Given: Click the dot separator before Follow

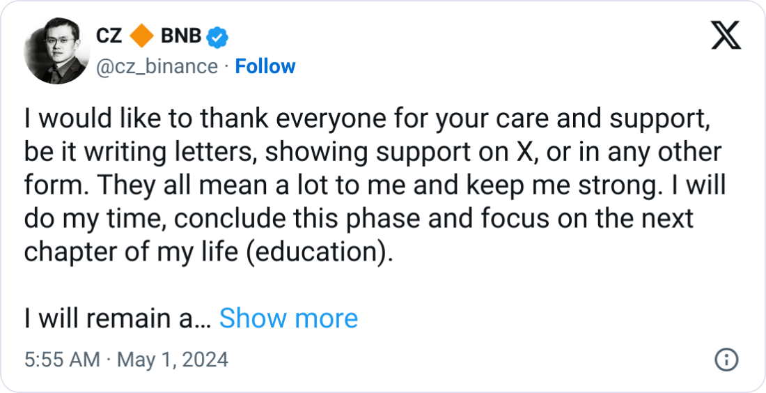Looking at the screenshot, I should [x=226, y=66].
